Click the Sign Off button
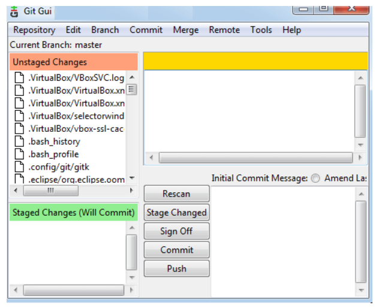The width and height of the screenshot is (379, 308). 177,231
